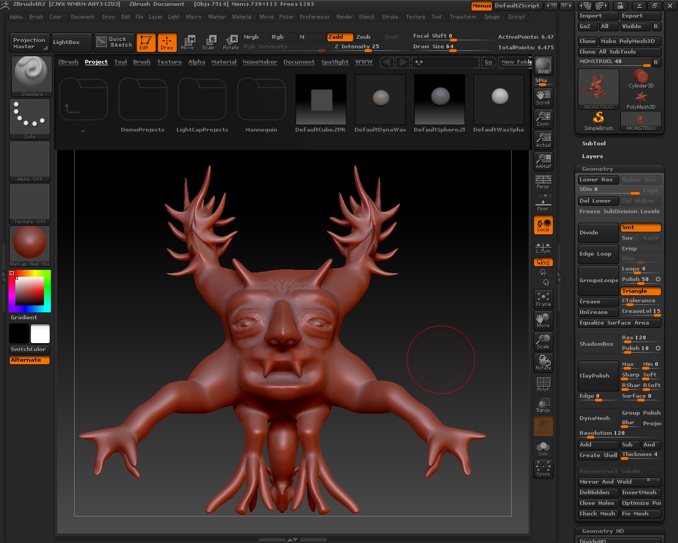Activate Edit mode on the top shelf

click(146, 42)
